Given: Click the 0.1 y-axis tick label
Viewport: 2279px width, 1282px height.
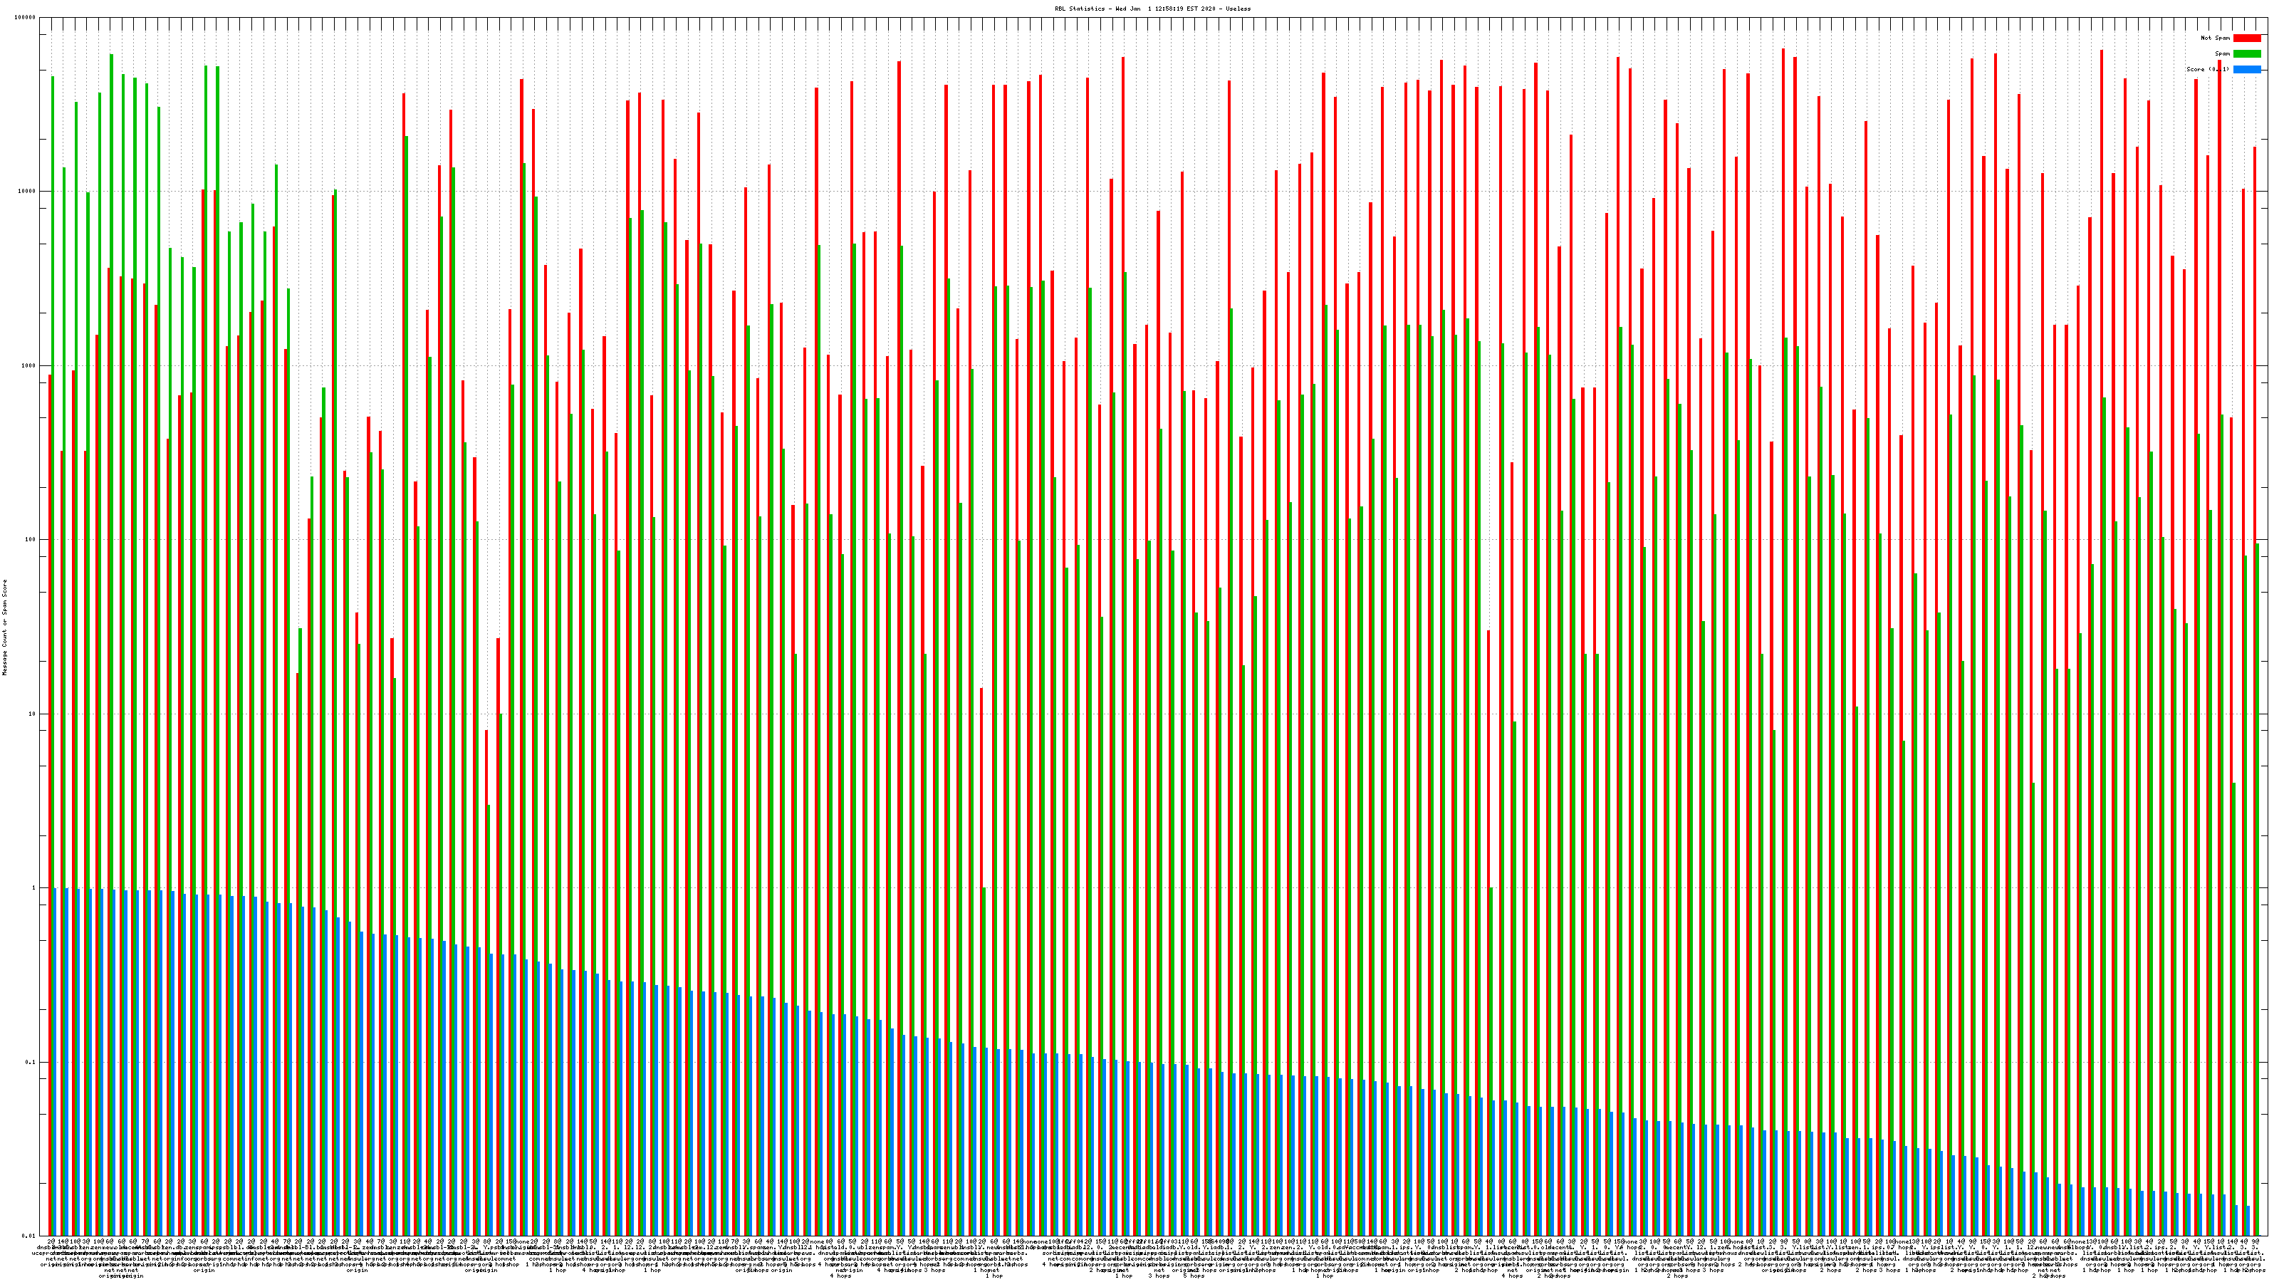Looking at the screenshot, I should pos(31,1063).
